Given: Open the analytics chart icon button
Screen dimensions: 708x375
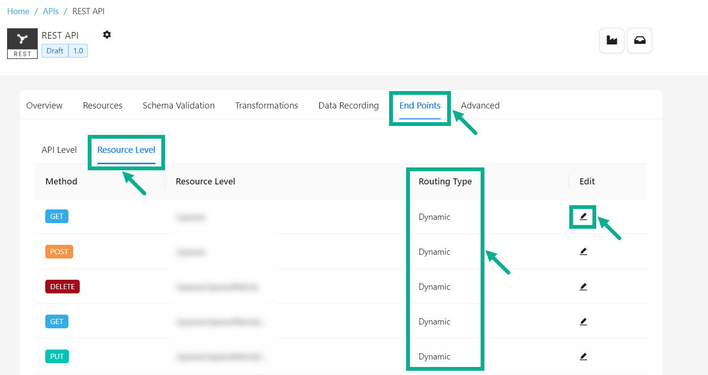Looking at the screenshot, I should click(x=612, y=41).
